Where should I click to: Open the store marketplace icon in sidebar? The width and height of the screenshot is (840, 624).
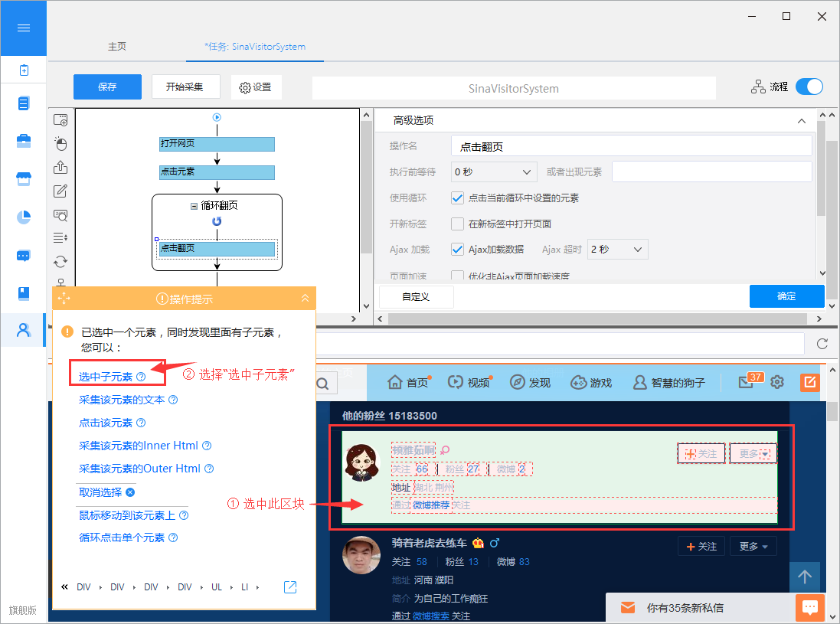(x=24, y=179)
